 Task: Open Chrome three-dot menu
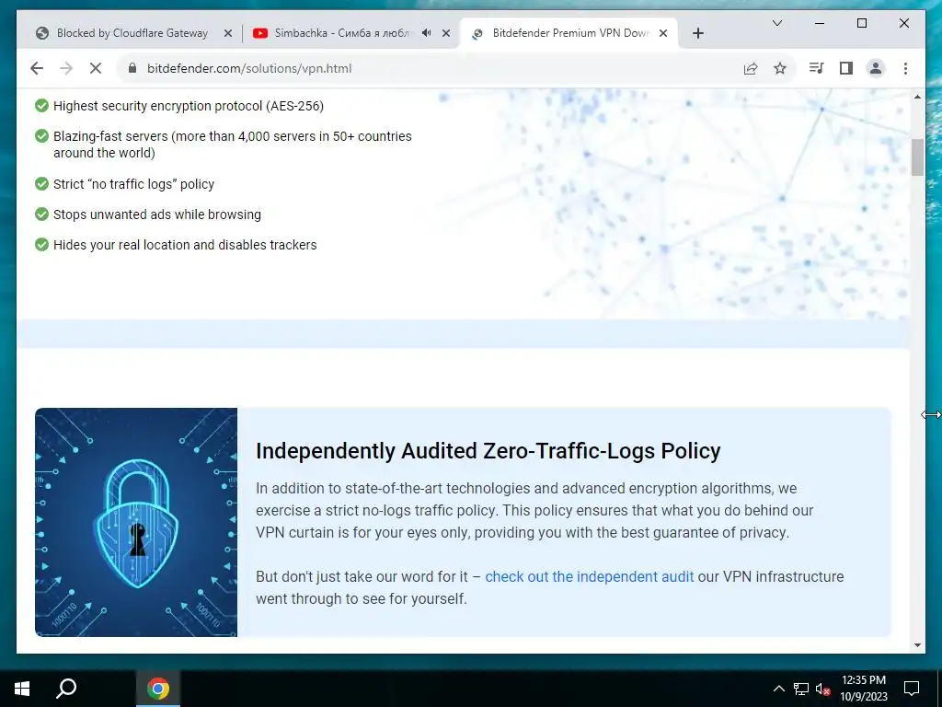click(905, 68)
